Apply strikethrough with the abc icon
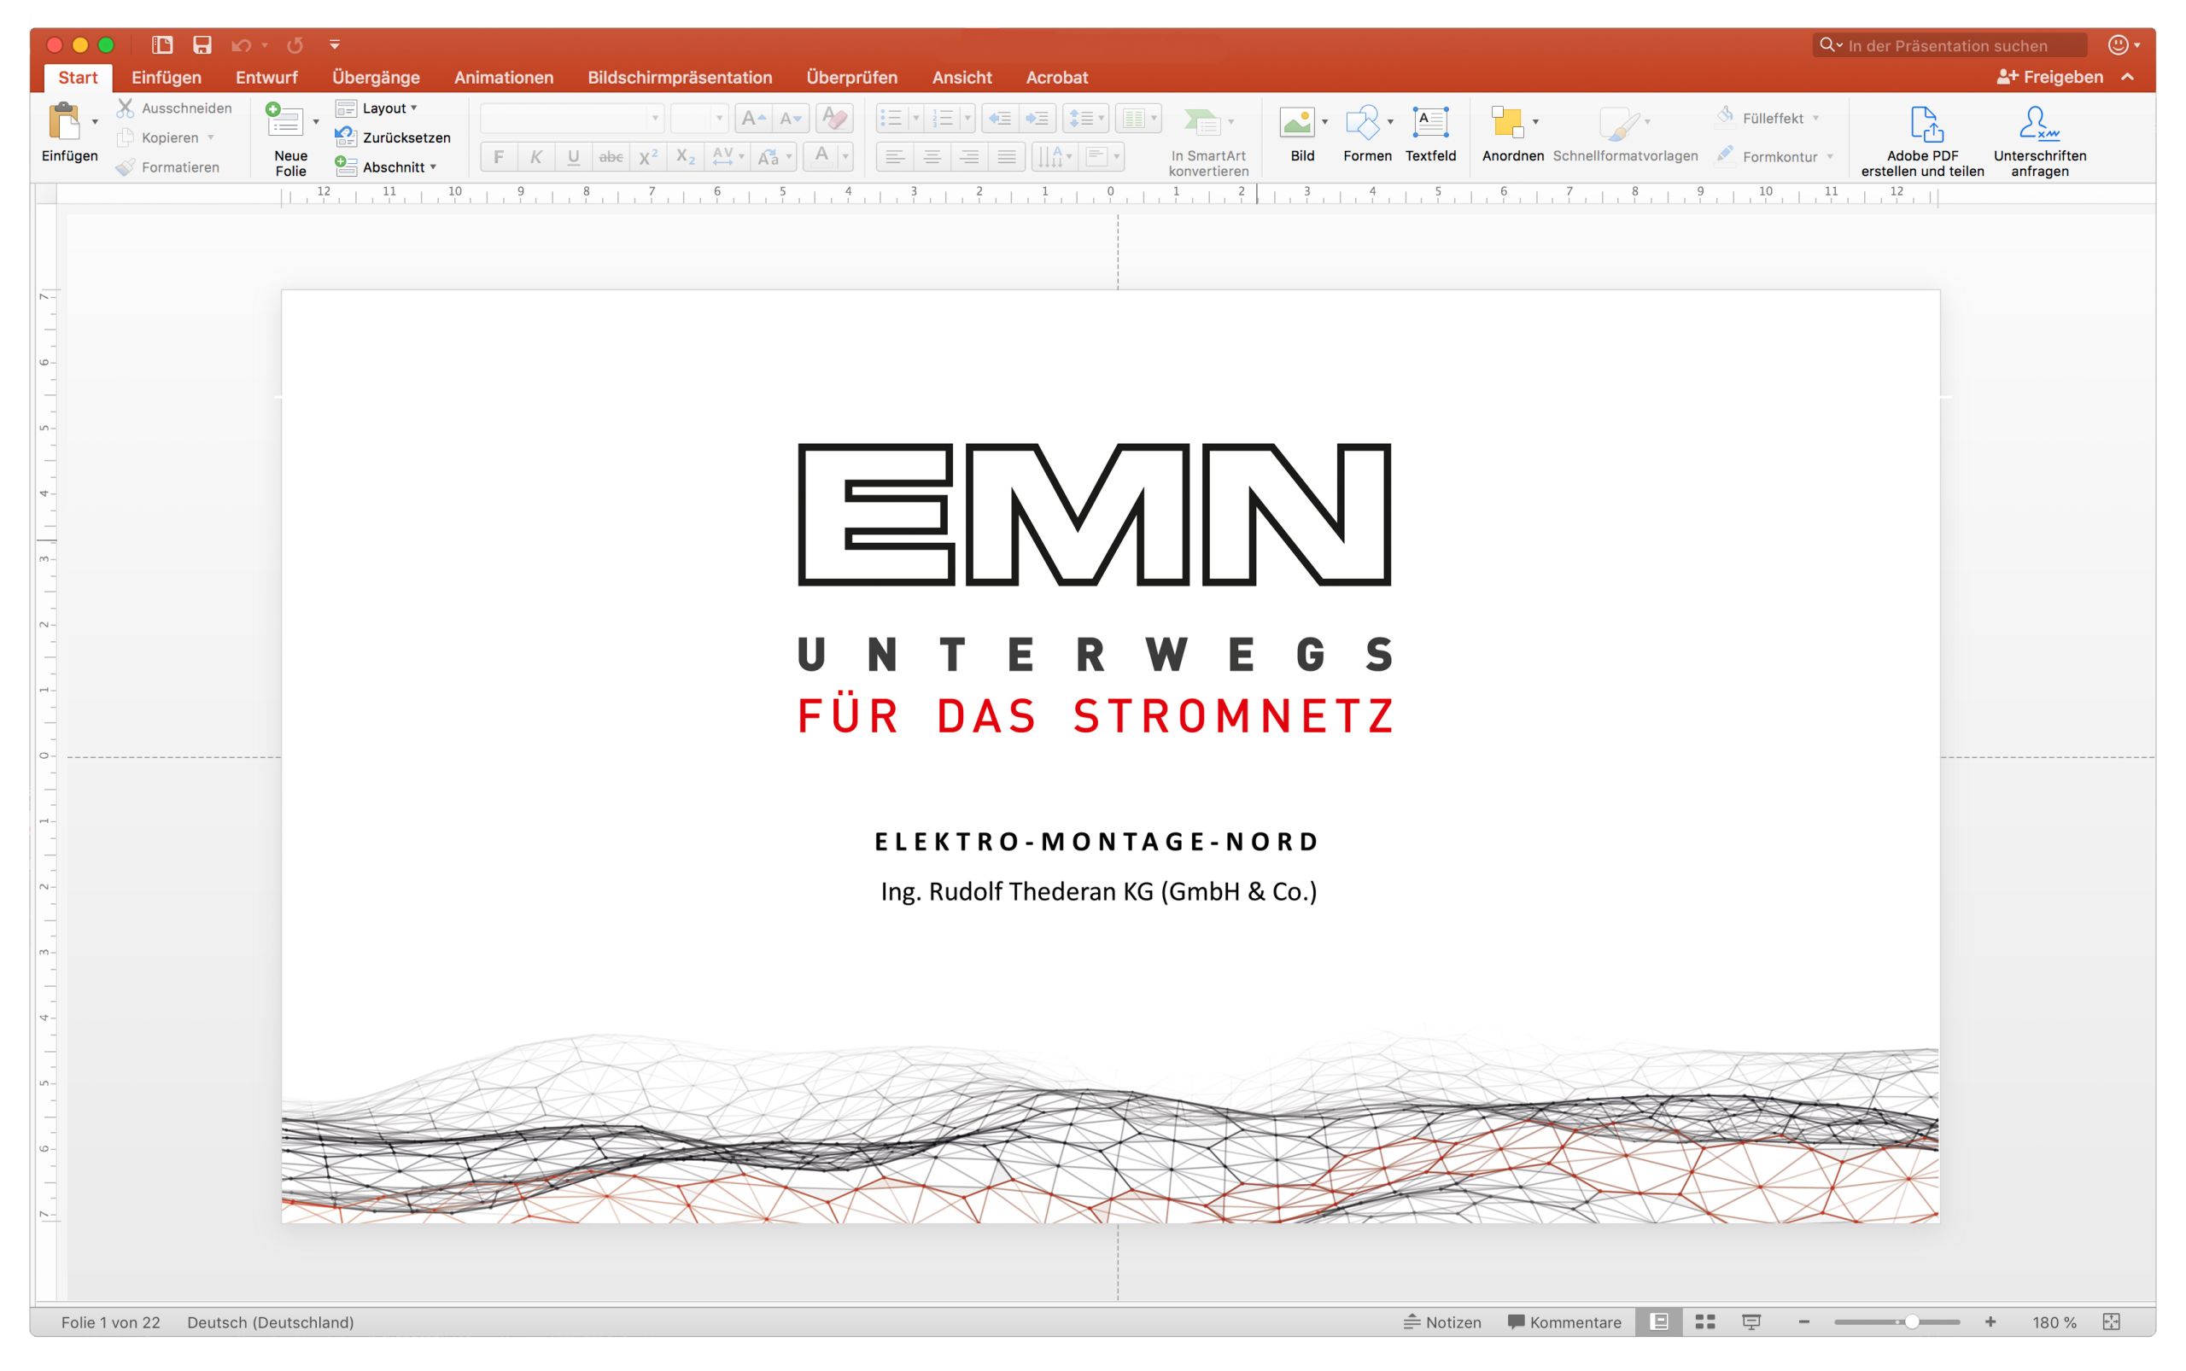The image size is (2186, 1371). click(x=611, y=157)
